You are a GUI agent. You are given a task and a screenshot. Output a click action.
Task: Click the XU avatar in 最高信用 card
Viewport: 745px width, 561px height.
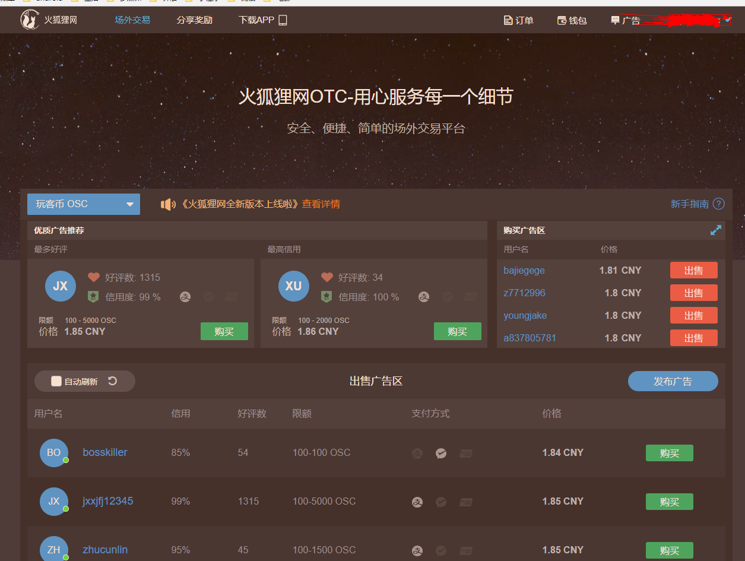[294, 286]
